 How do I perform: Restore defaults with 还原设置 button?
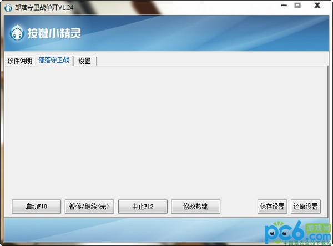306,207
